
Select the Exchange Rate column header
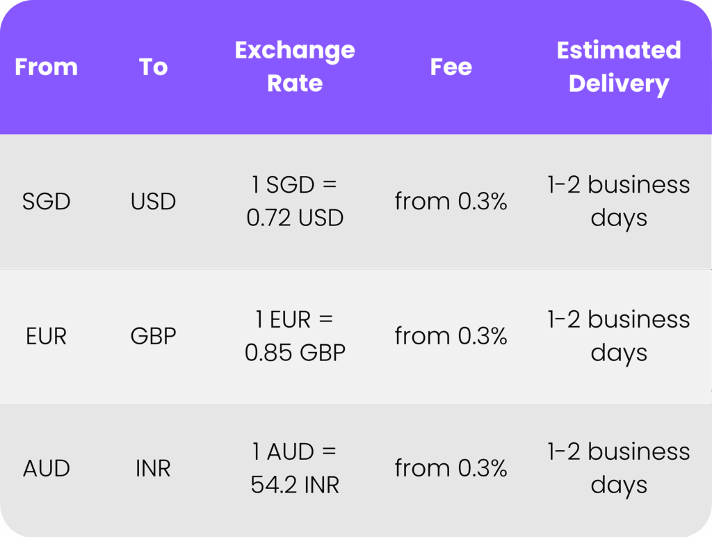point(295,67)
